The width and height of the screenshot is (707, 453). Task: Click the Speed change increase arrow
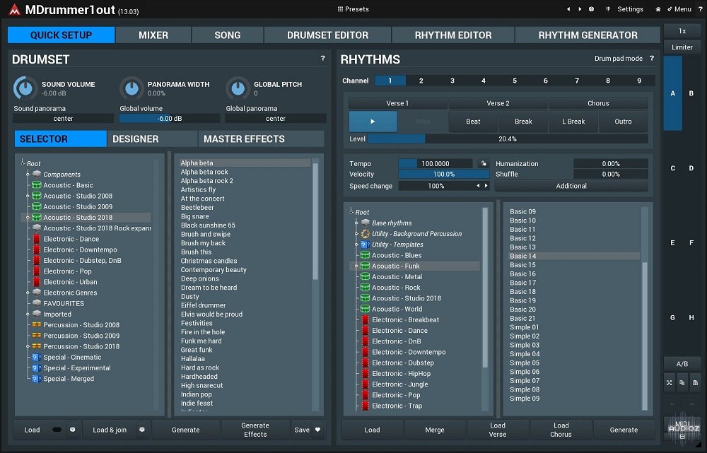[486, 186]
